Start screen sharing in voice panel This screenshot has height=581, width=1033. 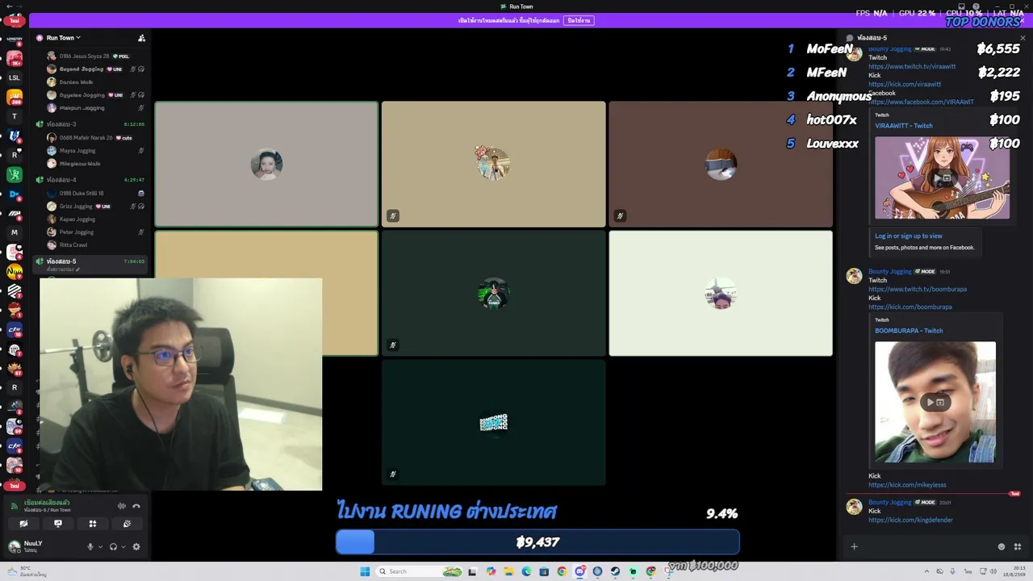tap(58, 524)
